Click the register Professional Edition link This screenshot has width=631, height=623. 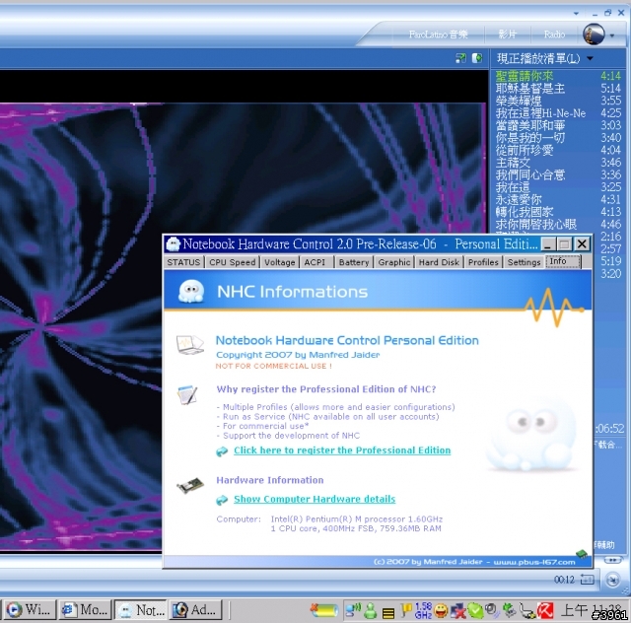pos(342,450)
